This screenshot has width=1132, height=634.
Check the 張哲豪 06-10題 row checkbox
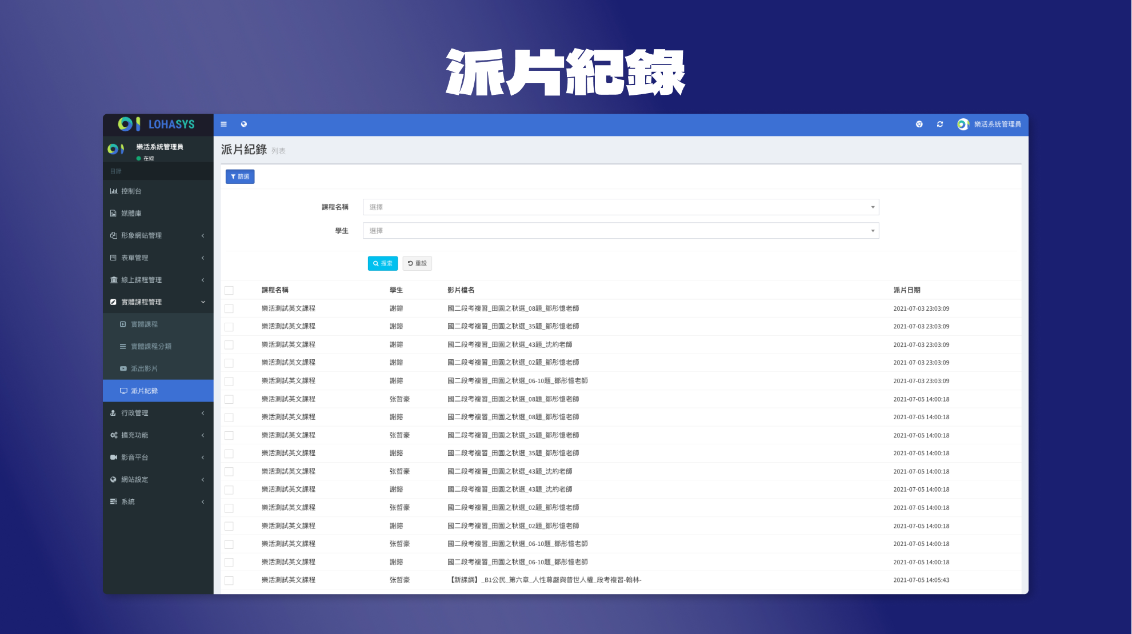coord(229,544)
